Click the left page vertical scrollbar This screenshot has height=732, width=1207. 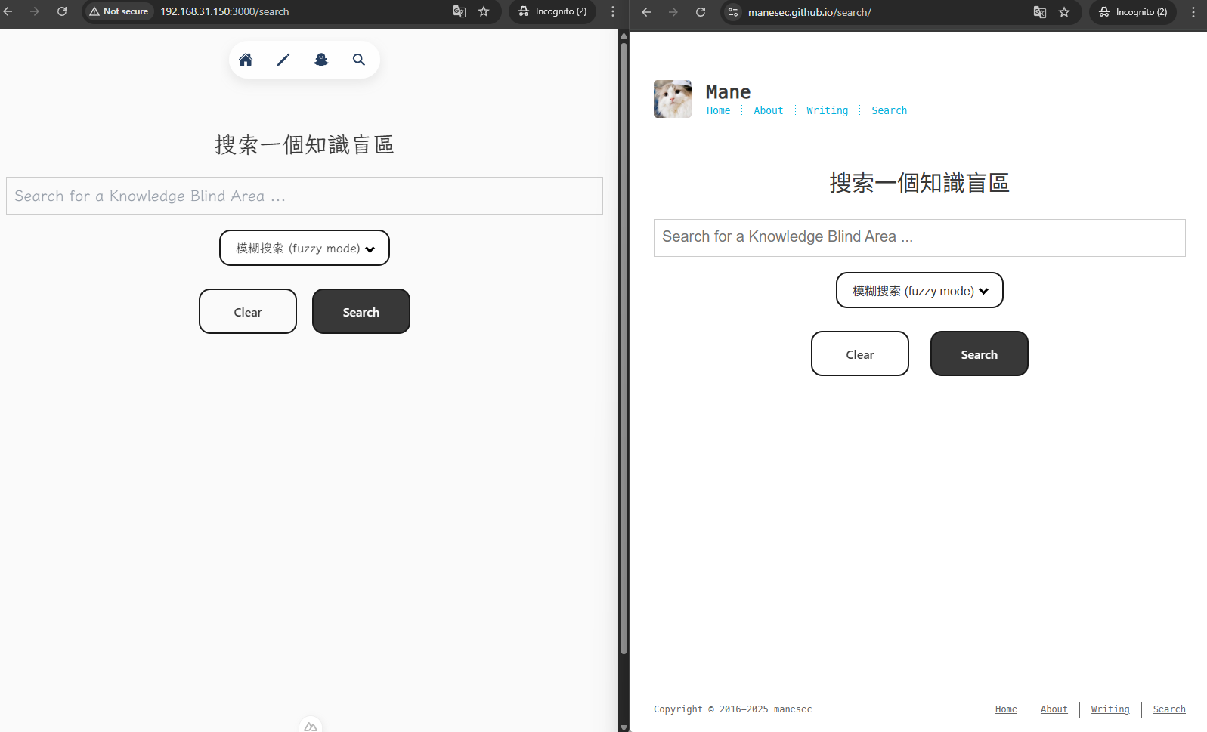624,347
